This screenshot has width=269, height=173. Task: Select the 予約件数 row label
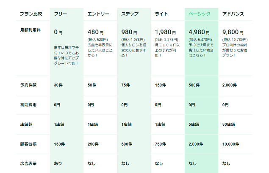[28, 85]
